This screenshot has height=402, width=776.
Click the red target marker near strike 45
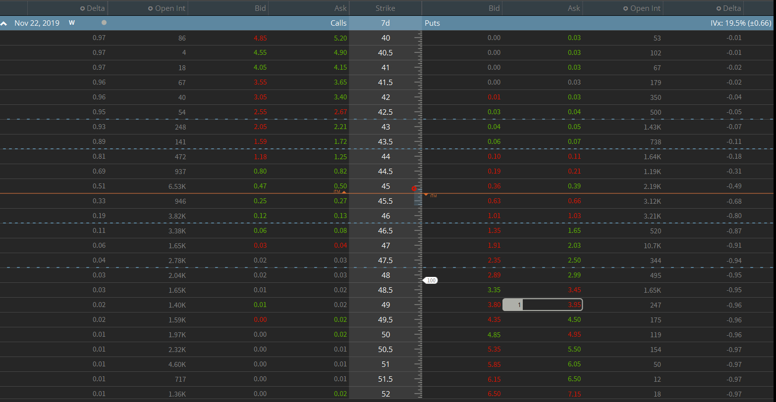tap(414, 188)
